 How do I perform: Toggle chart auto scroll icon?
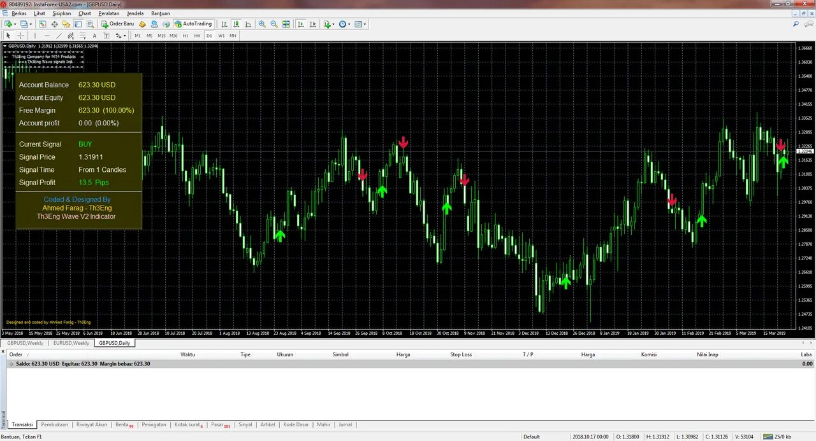click(300, 24)
